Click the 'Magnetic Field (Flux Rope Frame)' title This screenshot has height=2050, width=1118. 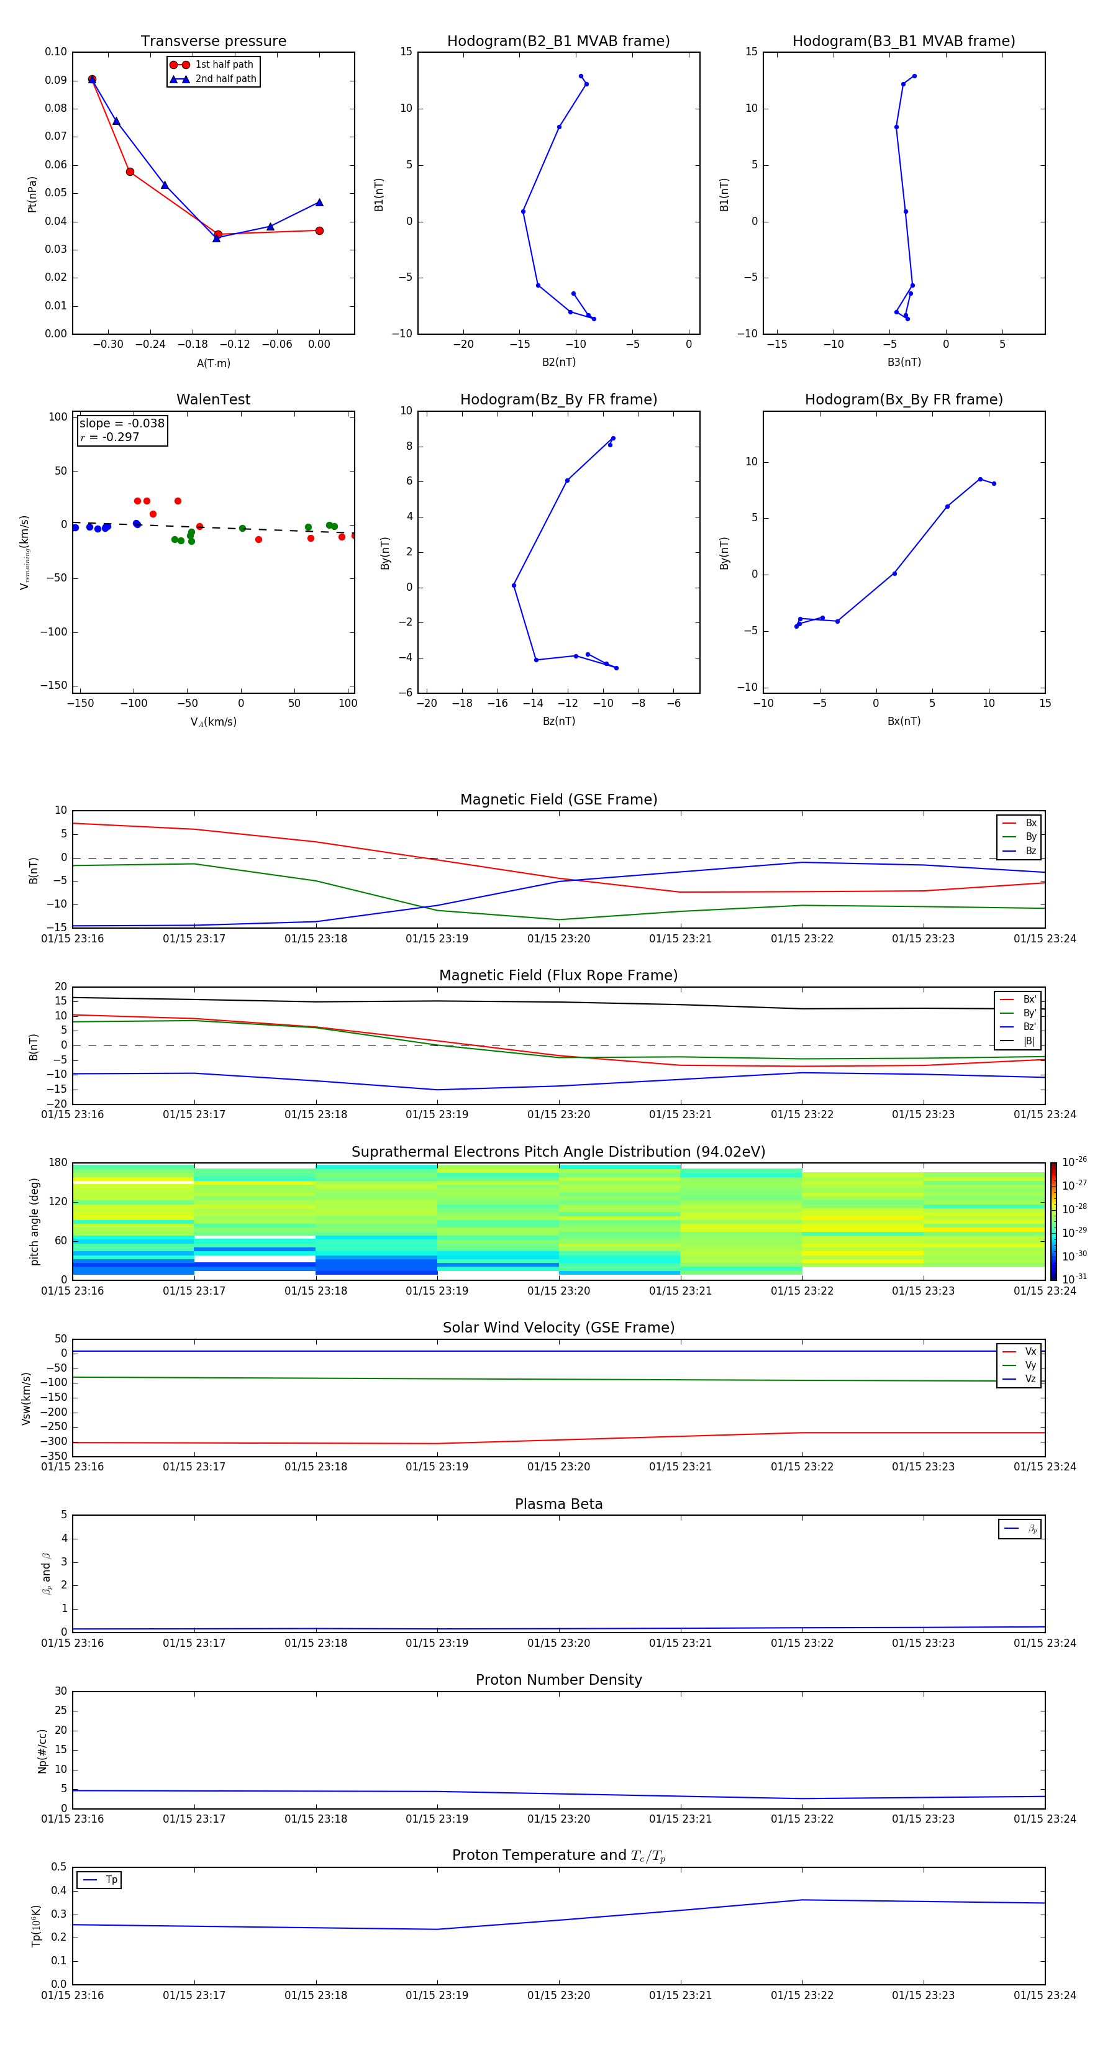pyautogui.click(x=558, y=976)
